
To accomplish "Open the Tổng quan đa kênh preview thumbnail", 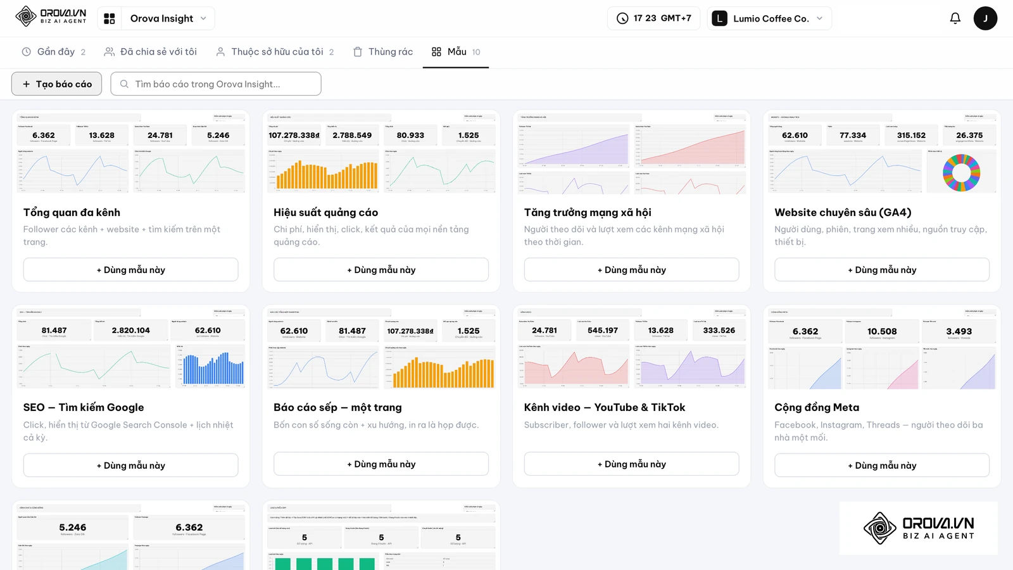I will [131, 153].
